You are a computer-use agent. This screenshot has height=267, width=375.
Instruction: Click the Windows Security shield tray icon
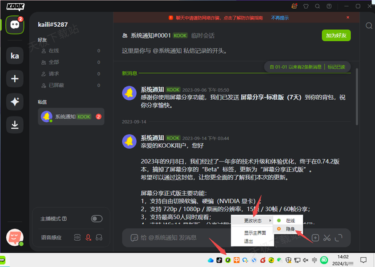coord(288,260)
